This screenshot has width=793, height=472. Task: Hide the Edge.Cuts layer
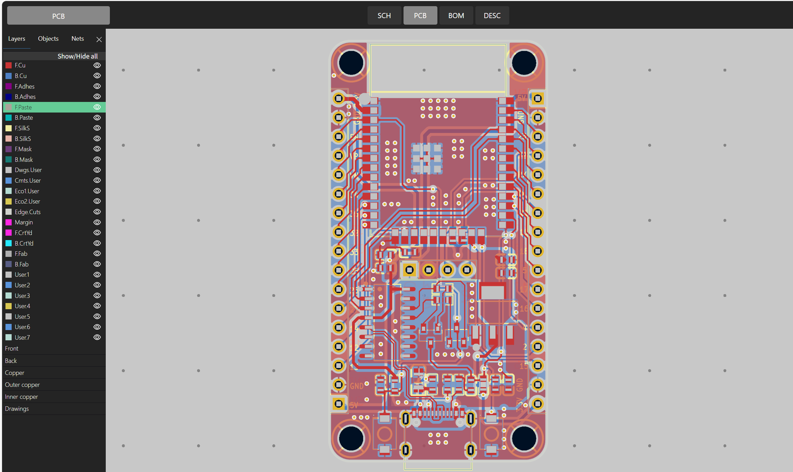point(97,212)
